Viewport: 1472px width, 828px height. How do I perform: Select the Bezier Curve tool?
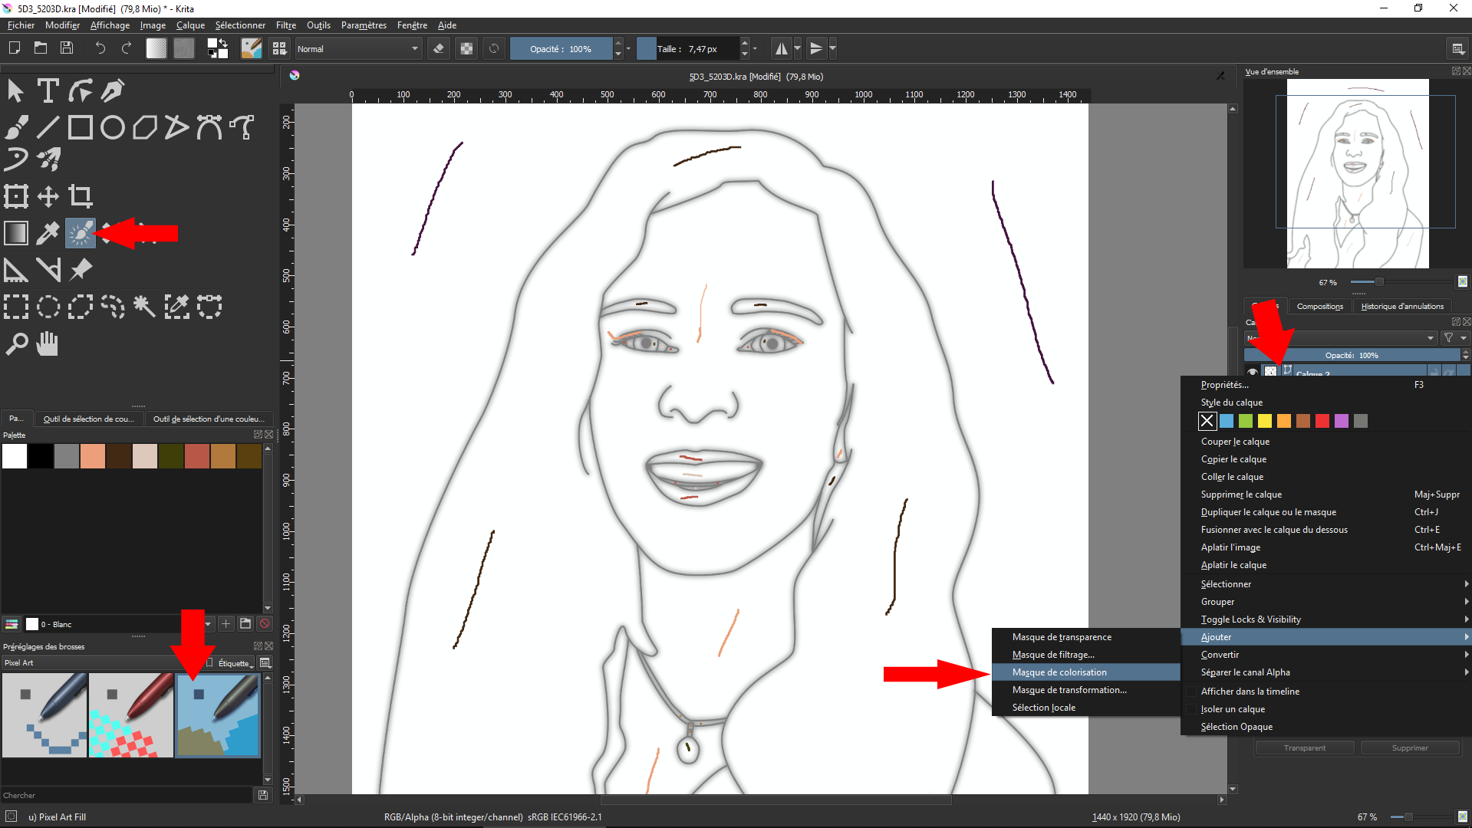point(209,127)
